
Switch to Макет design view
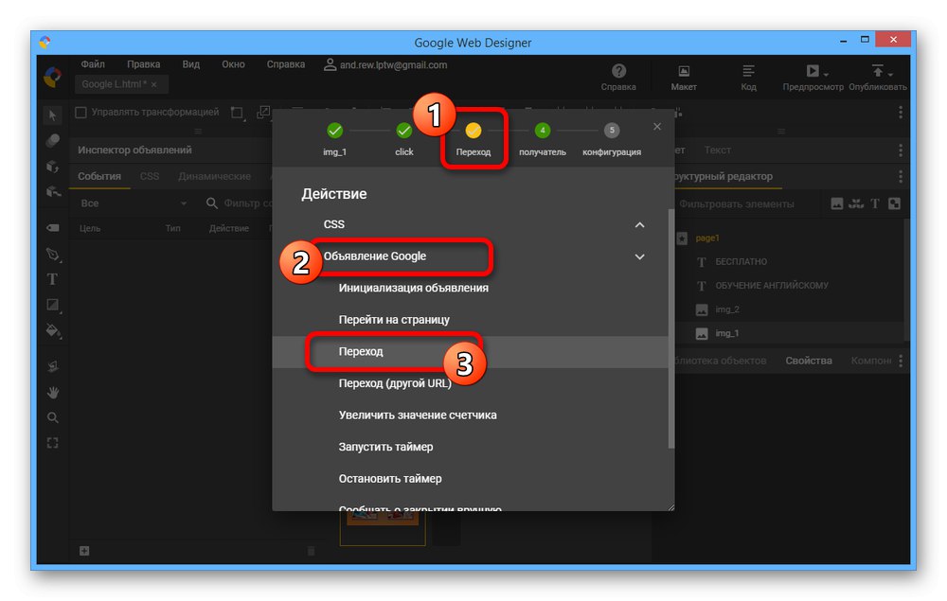click(x=684, y=78)
